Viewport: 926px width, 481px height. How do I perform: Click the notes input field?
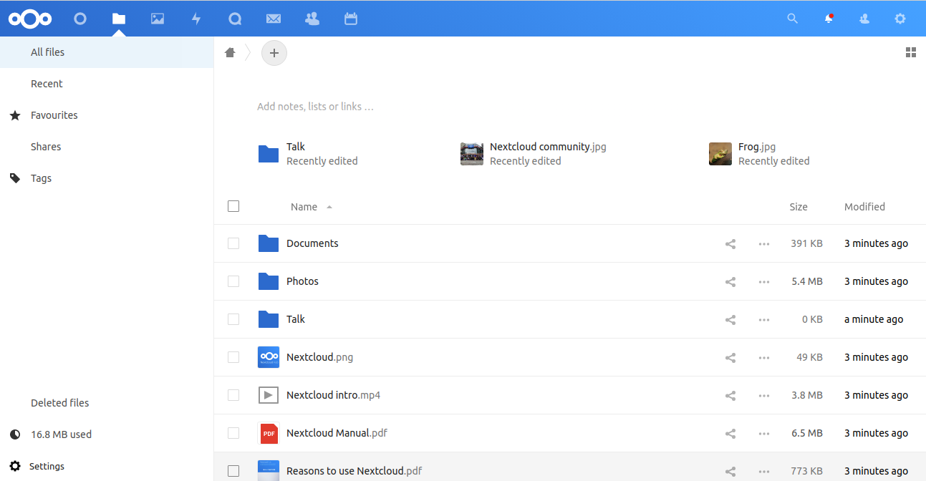[x=315, y=107]
